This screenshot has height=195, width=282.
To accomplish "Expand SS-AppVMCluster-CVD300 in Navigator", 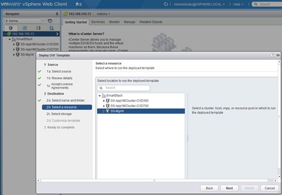I will click(14, 44).
